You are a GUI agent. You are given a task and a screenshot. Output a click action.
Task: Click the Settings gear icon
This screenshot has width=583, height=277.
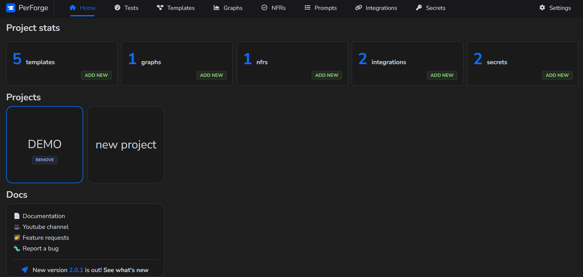tap(542, 8)
